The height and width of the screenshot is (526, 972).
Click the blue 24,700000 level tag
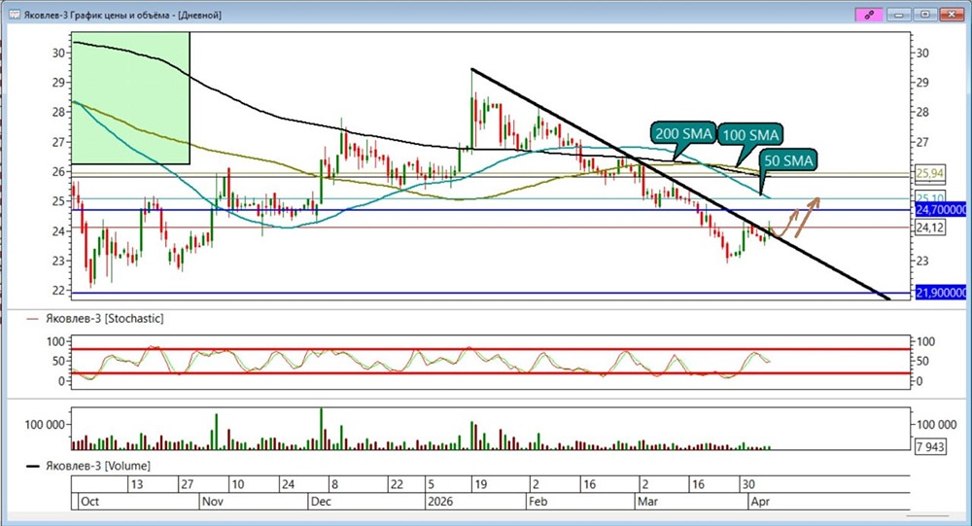pos(941,210)
